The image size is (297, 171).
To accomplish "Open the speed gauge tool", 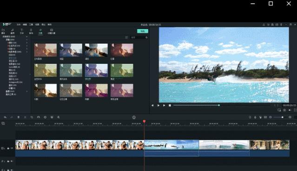I will pos(39,117).
